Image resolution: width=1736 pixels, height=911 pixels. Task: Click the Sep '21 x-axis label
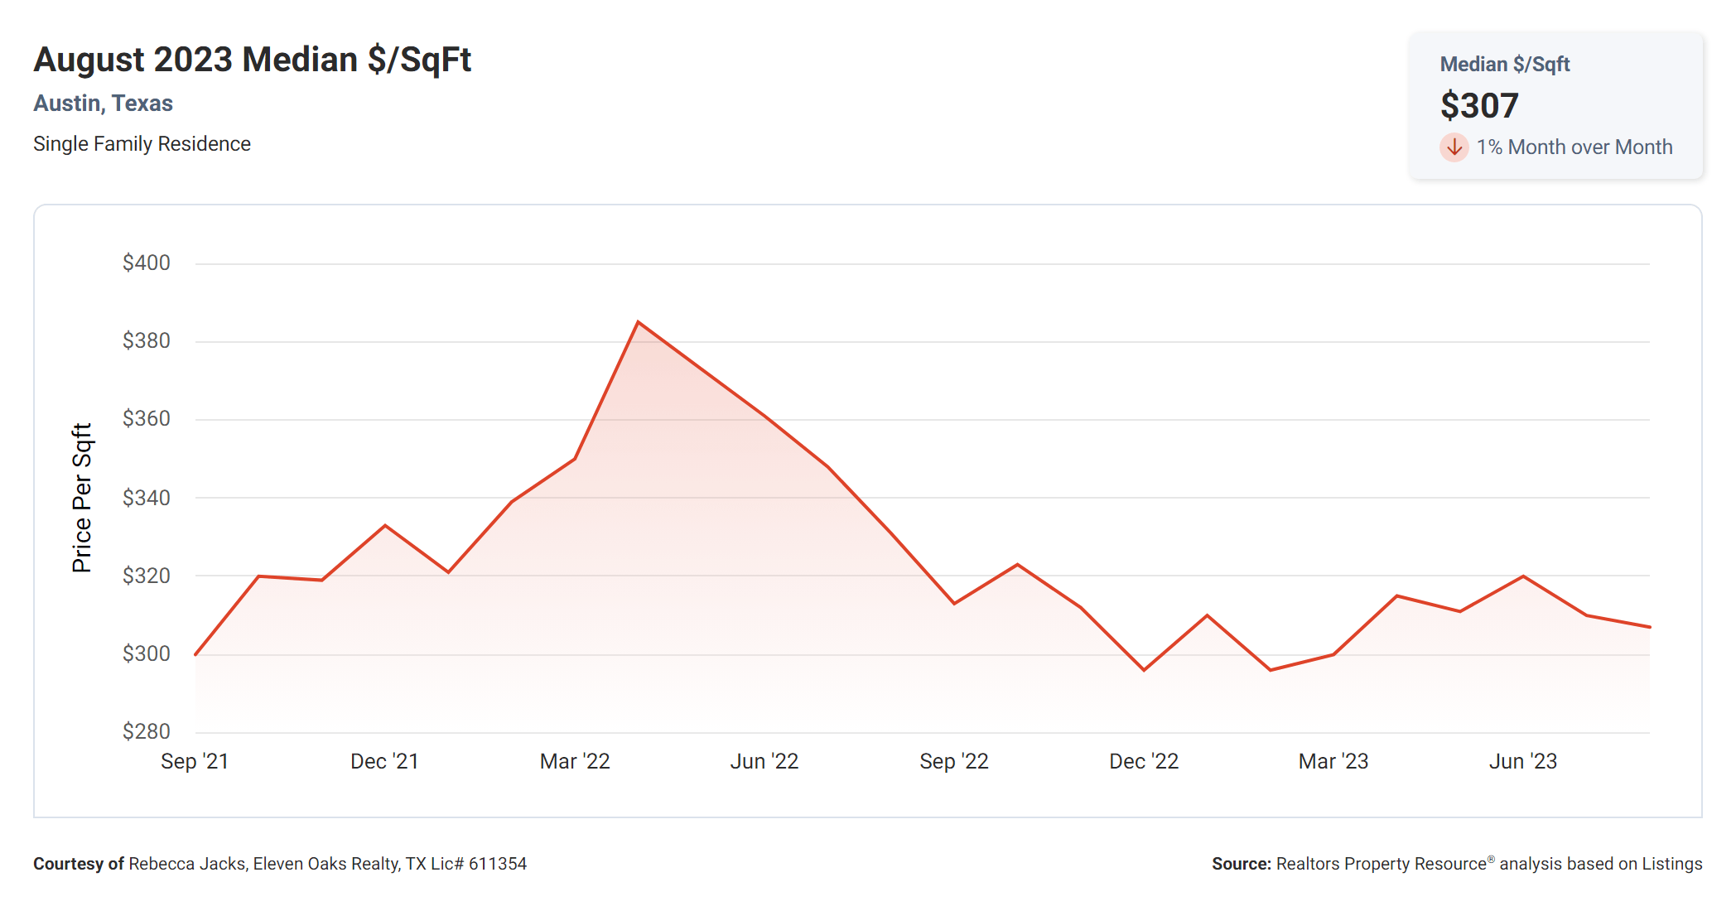pyautogui.click(x=195, y=761)
